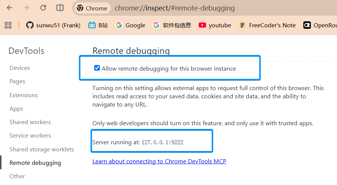This screenshot has height=185, width=337.
Task: Switch to the Pages section
Action: coord(18,81)
